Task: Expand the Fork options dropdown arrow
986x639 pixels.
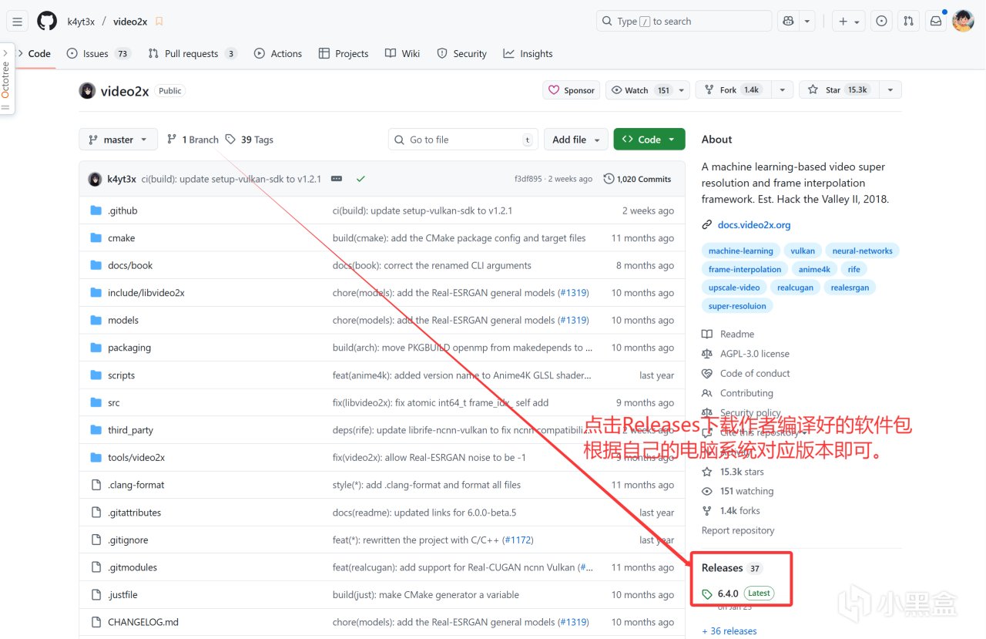Action: (783, 90)
